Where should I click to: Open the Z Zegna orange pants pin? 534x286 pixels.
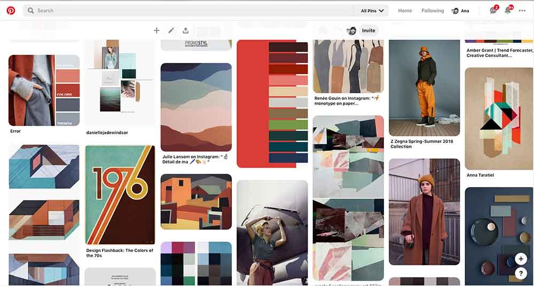tap(425, 88)
